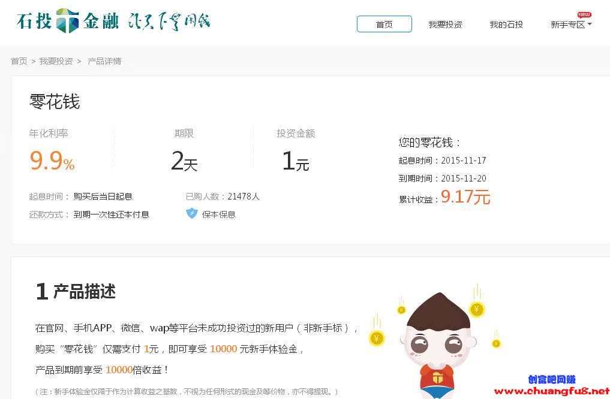Click the 1元 investment amount value
This screenshot has width=610, height=399.
[296, 161]
